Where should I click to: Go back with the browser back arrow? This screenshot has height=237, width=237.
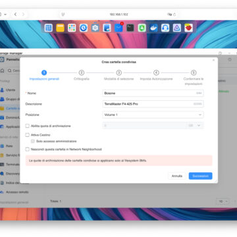pos(15,14)
